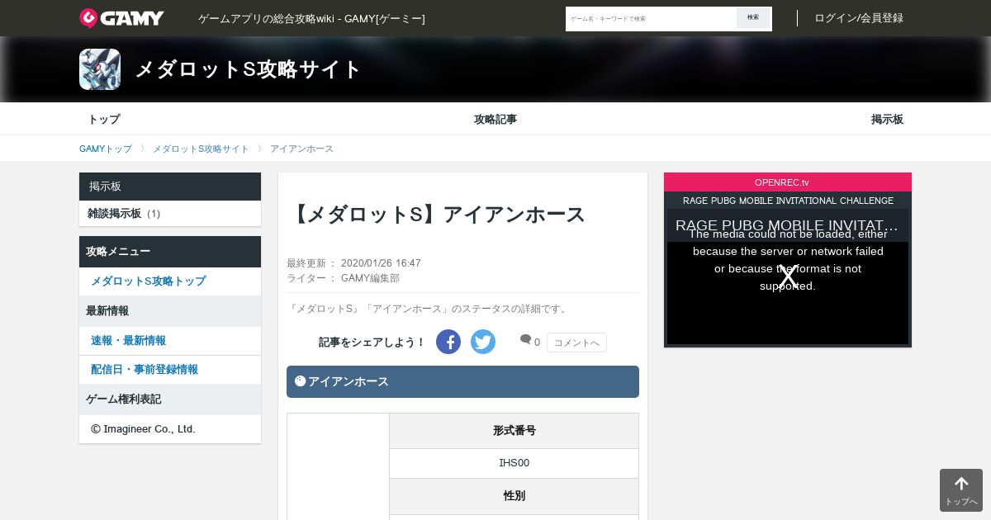Image resolution: width=991 pixels, height=520 pixels.
Task: Click the ライター GAMY編集部 text
Action: (x=343, y=278)
